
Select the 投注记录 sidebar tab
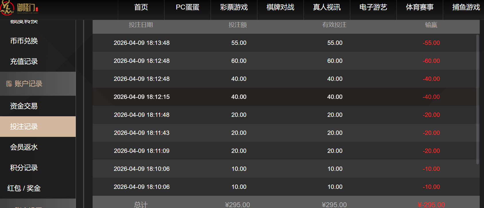click(24, 127)
